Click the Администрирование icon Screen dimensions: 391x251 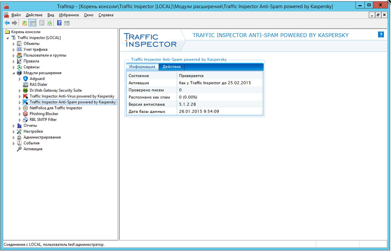point(19,137)
